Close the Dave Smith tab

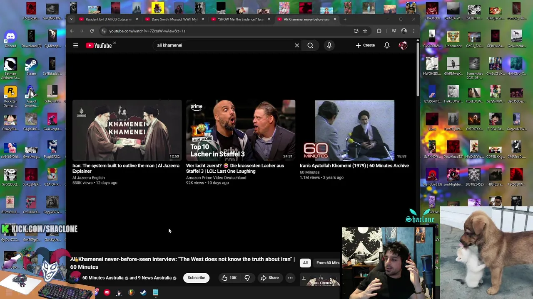(x=203, y=19)
